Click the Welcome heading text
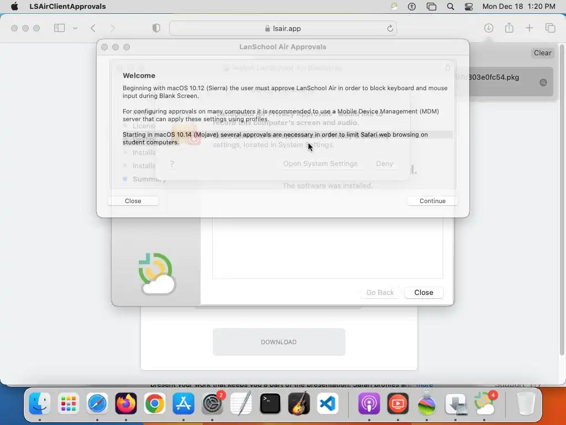Viewport: 566px width, 425px height. [x=139, y=75]
